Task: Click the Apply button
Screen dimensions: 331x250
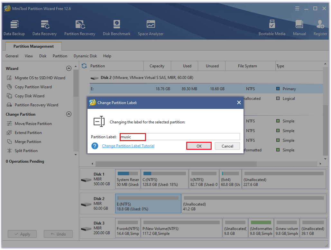Action: 22,234
